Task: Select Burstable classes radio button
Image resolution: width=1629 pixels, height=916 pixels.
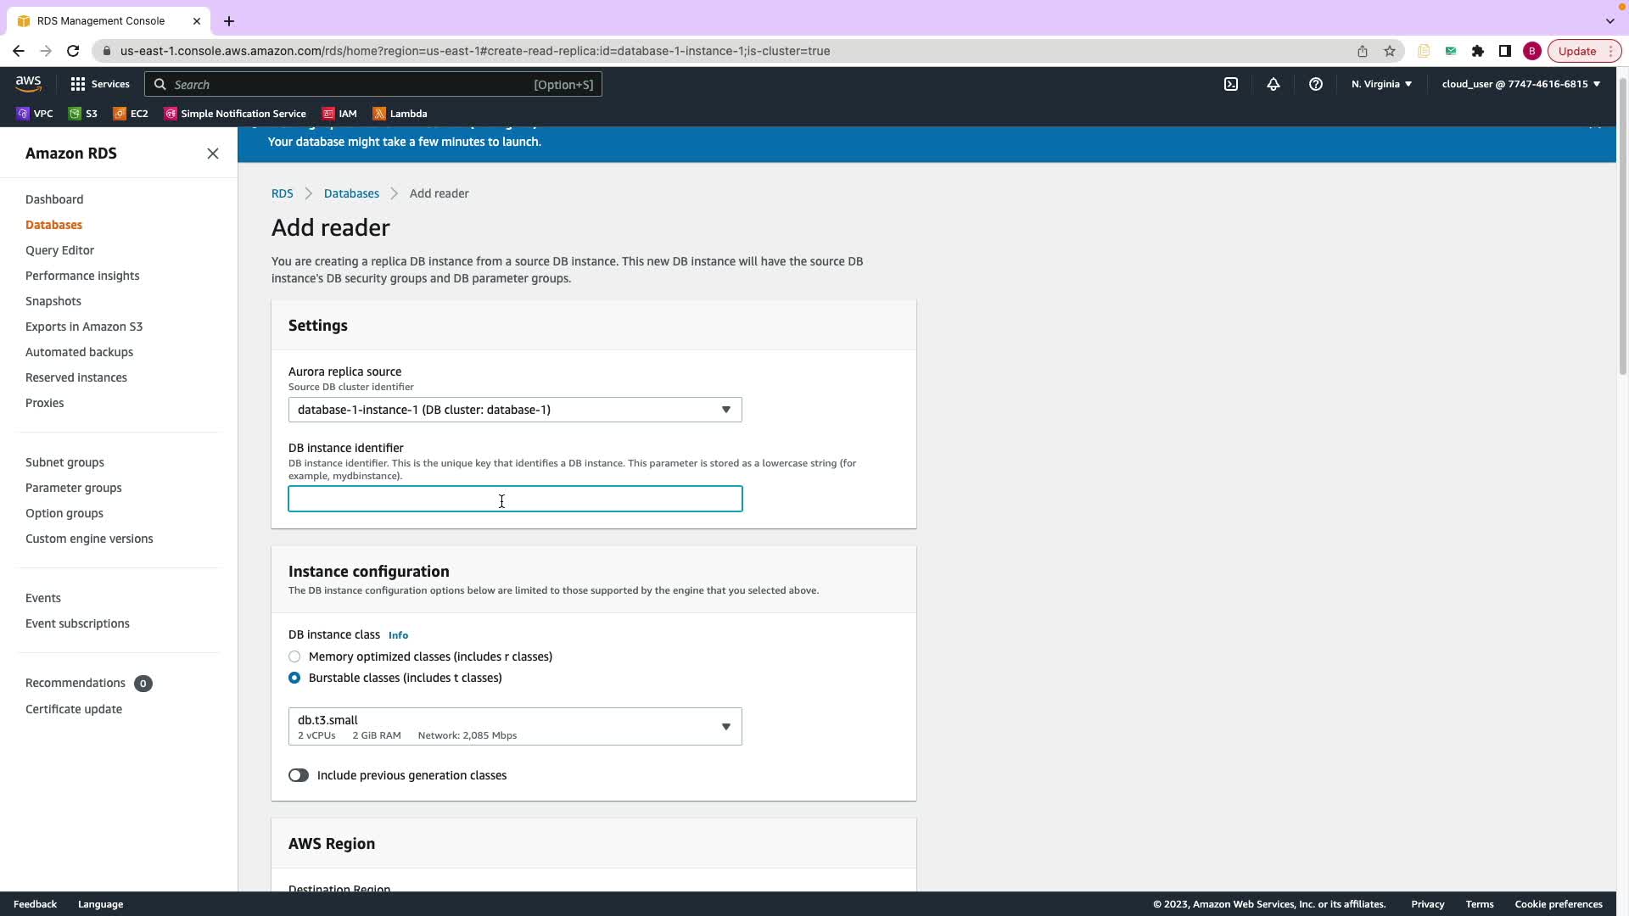Action: coord(294,678)
